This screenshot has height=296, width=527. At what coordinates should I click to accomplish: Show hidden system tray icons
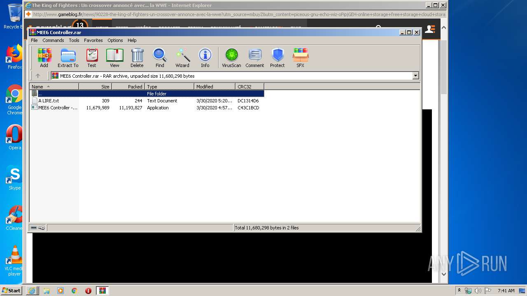[459, 291]
